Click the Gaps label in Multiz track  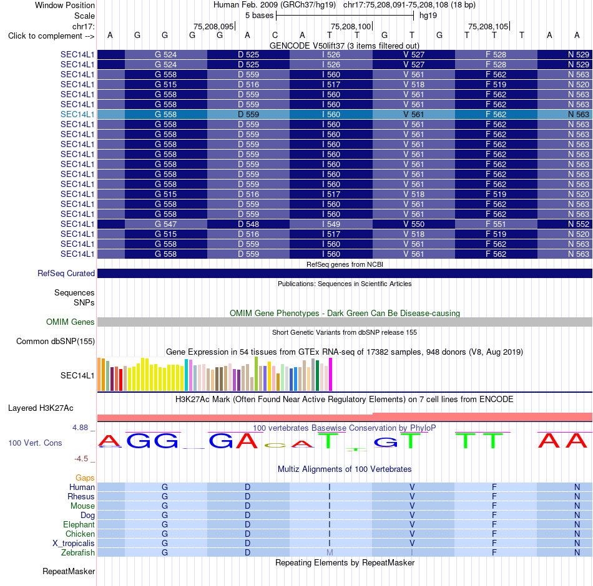85,478
